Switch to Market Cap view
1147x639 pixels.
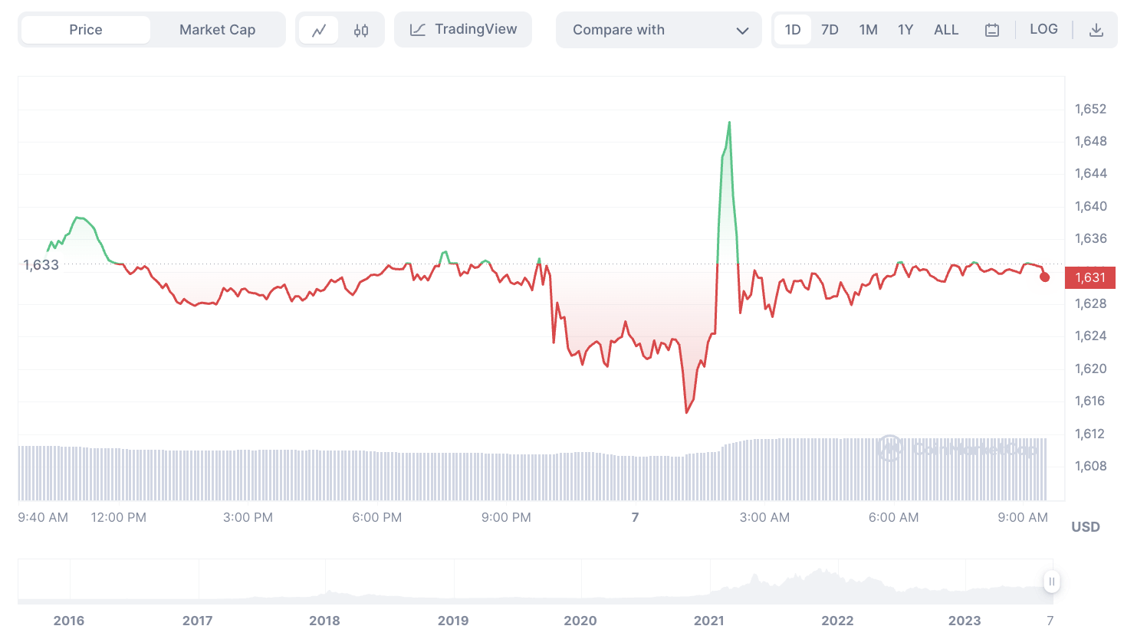coord(217,30)
